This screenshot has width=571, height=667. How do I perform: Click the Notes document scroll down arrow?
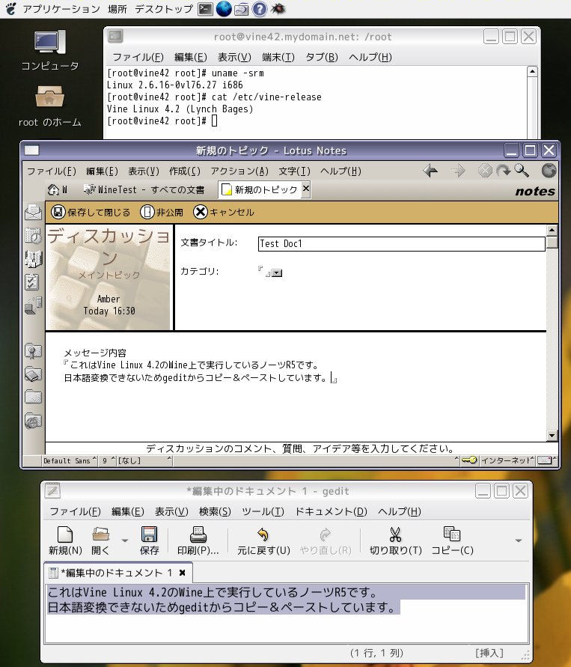[552, 435]
